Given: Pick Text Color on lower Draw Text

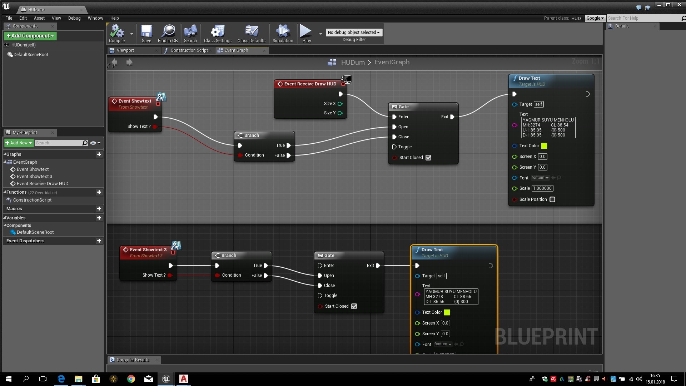Looking at the screenshot, I should 447,312.
